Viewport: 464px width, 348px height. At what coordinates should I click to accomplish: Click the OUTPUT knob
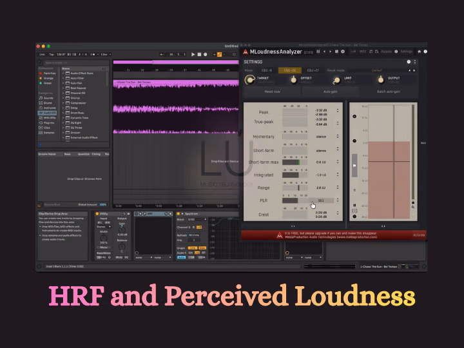tap(381, 80)
